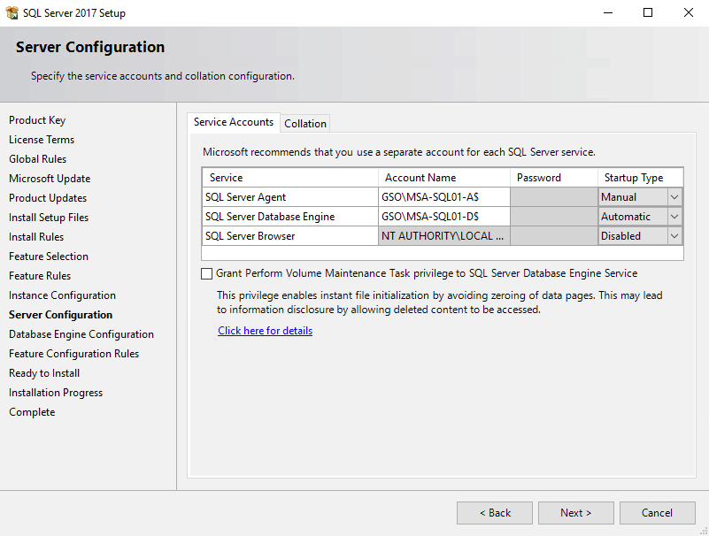The width and height of the screenshot is (709, 536).
Task: Open Startup Type dropdown for SQL Server Browser
Action: click(674, 236)
